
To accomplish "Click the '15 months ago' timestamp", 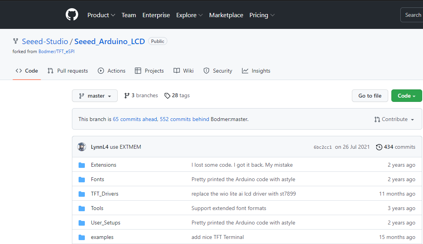I will (x=397, y=237).
